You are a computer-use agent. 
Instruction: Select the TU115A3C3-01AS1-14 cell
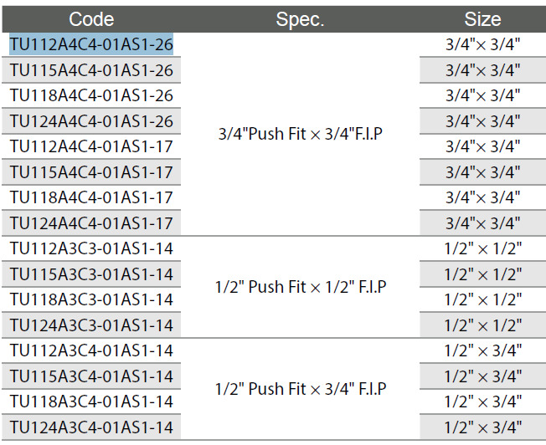point(91,274)
